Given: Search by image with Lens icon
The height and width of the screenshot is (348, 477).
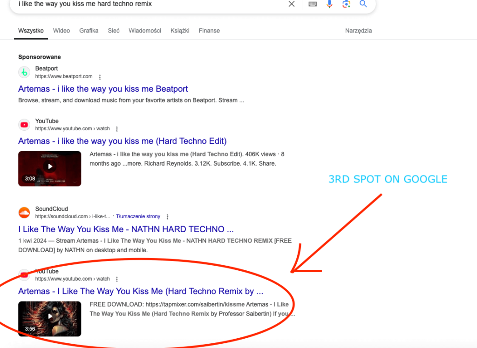Looking at the screenshot, I should point(346,4).
